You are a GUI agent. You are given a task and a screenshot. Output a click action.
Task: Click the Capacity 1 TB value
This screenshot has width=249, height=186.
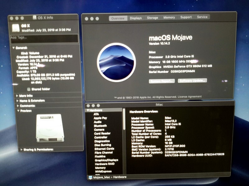click(33, 72)
